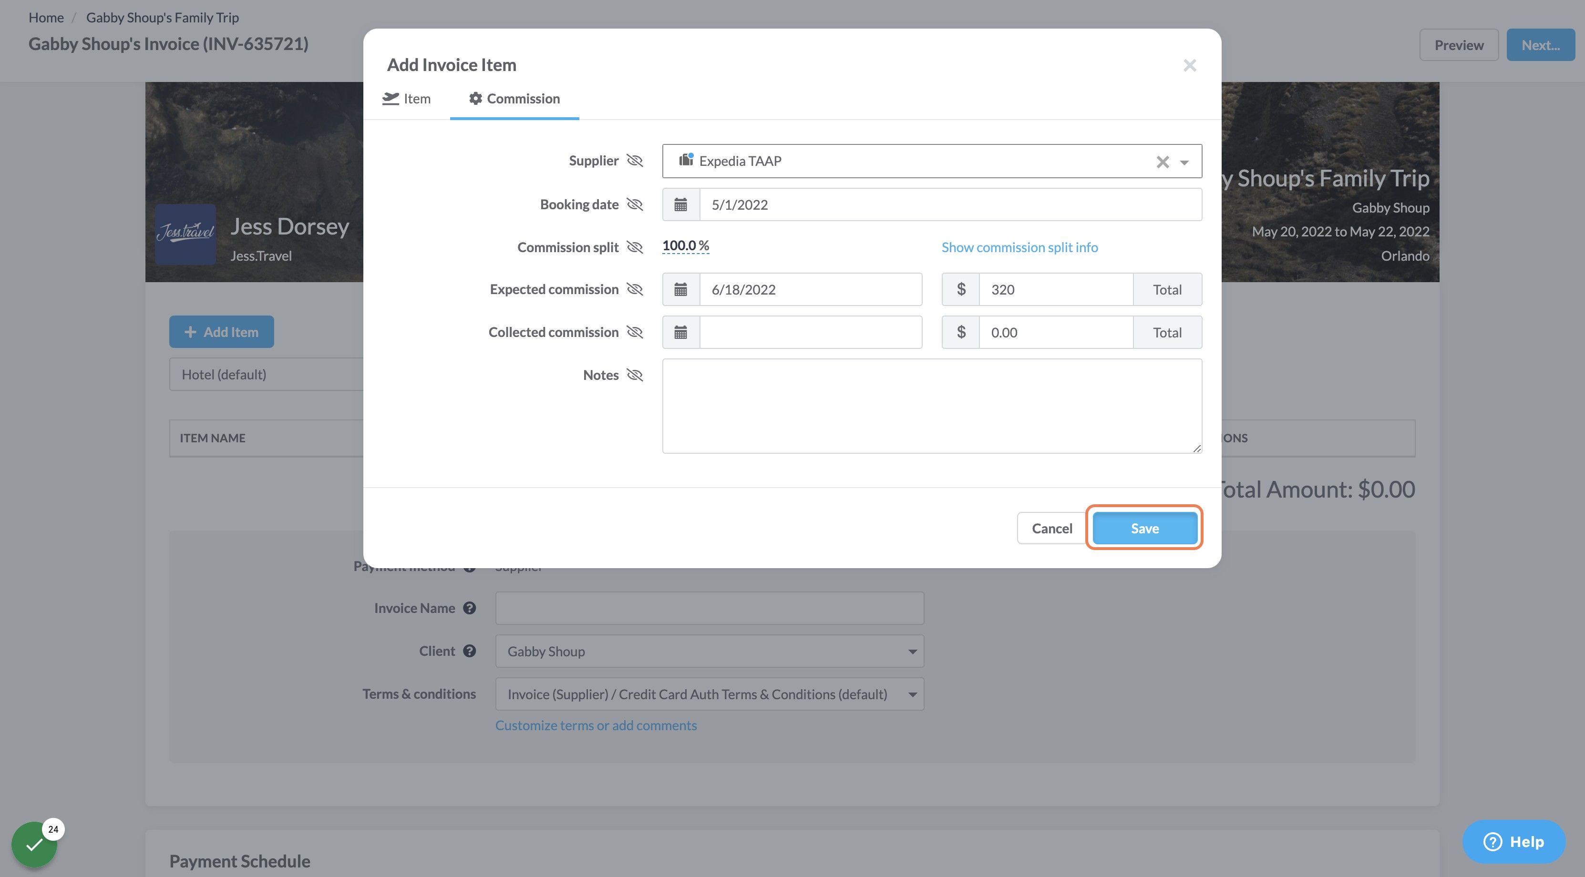Click the Invoice Name help icon
Screen dimensions: 1585x877
pos(470,608)
